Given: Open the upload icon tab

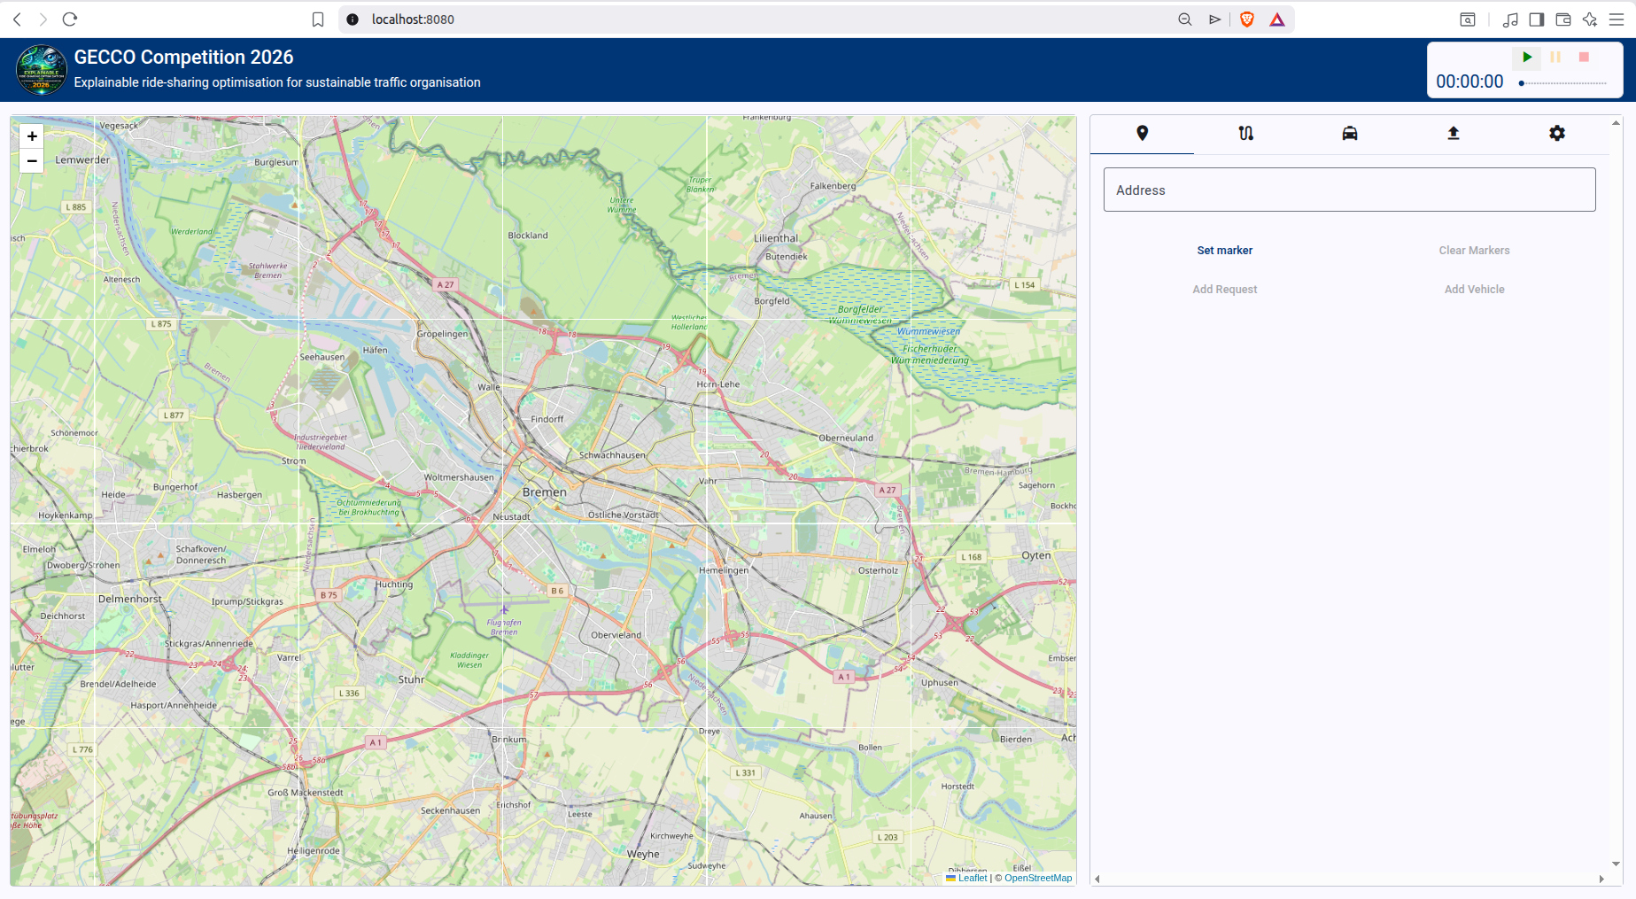Looking at the screenshot, I should tap(1453, 134).
